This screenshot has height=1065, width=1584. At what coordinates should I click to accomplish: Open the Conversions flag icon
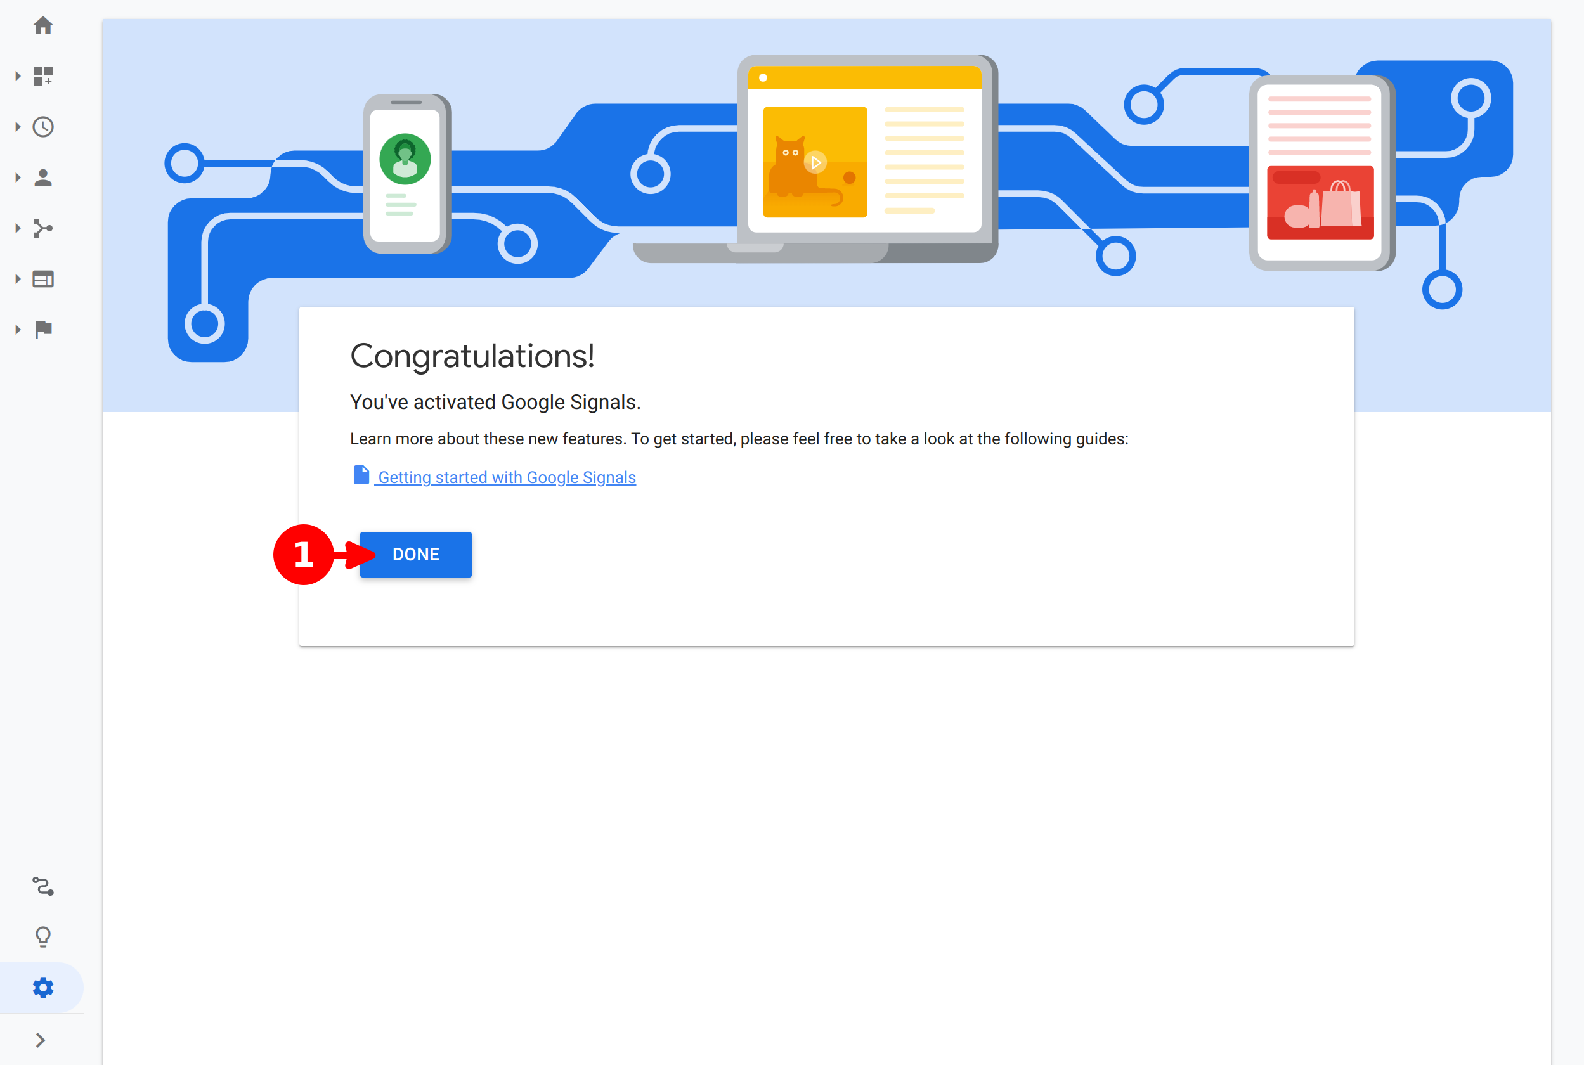pyautogui.click(x=42, y=330)
